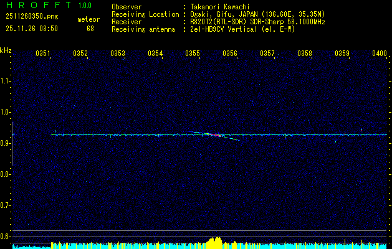
Task: Click the HROFFT 1.0.0 title text
Action: pos(49,5)
